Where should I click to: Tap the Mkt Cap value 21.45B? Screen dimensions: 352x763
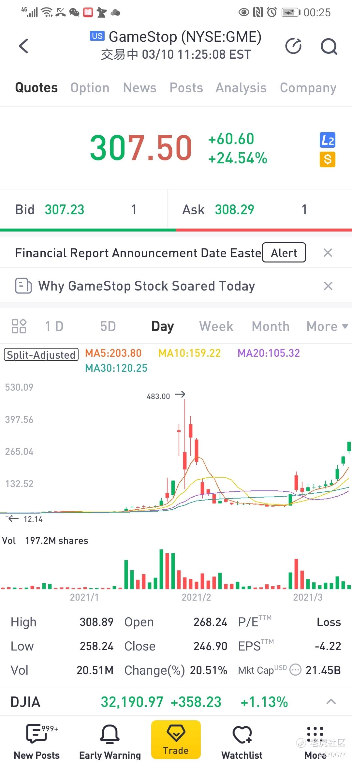click(x=323, y=670)
